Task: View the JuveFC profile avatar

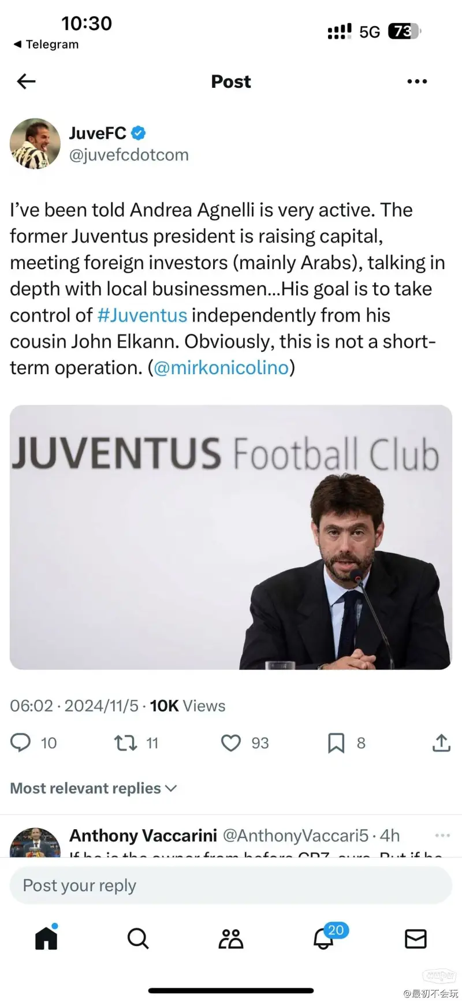Action: 35,144
